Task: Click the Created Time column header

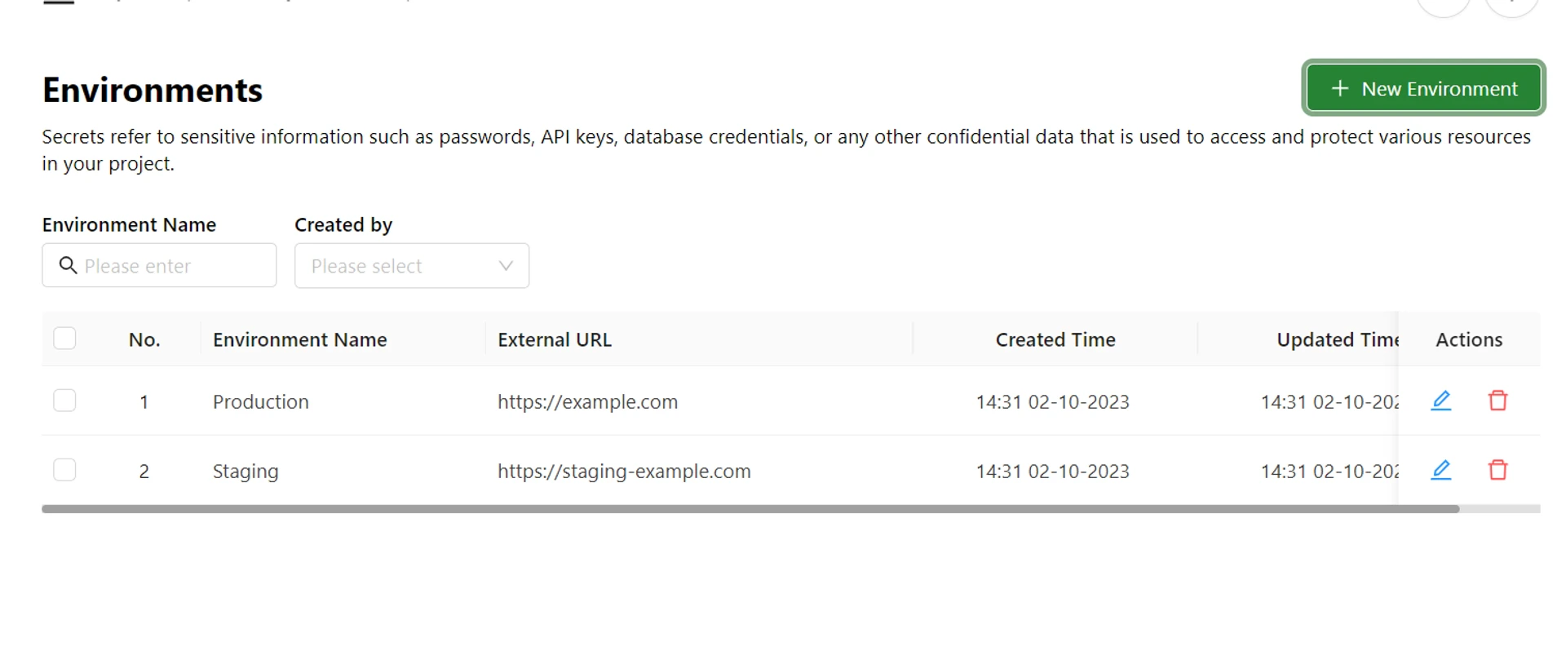Action: click(x=1055, y=339)
